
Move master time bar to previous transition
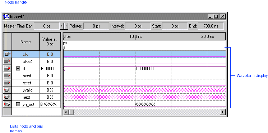click(62, 26)
